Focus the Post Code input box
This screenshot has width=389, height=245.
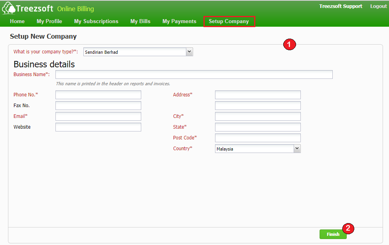coord(258,138)
